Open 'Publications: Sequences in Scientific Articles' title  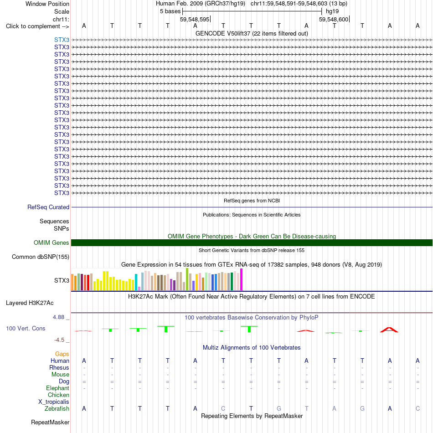[x=252, y=215]
